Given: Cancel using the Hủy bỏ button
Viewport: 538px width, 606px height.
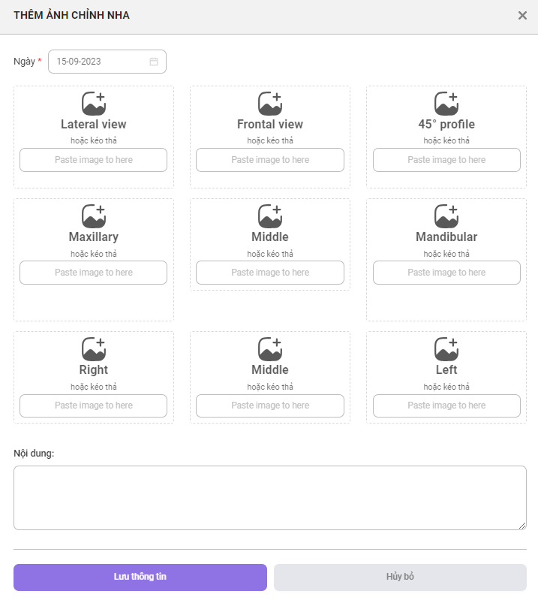Looking at the screenshot, I should (x=400, y=577).
